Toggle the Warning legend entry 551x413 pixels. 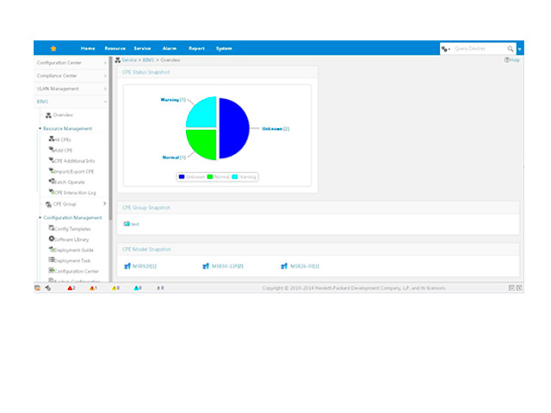pos(243,176)
